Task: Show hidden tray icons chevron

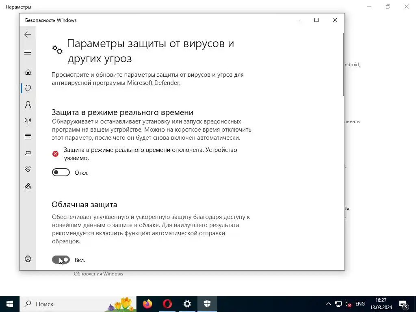Action: pyautogui.click(x=328, y=304)
